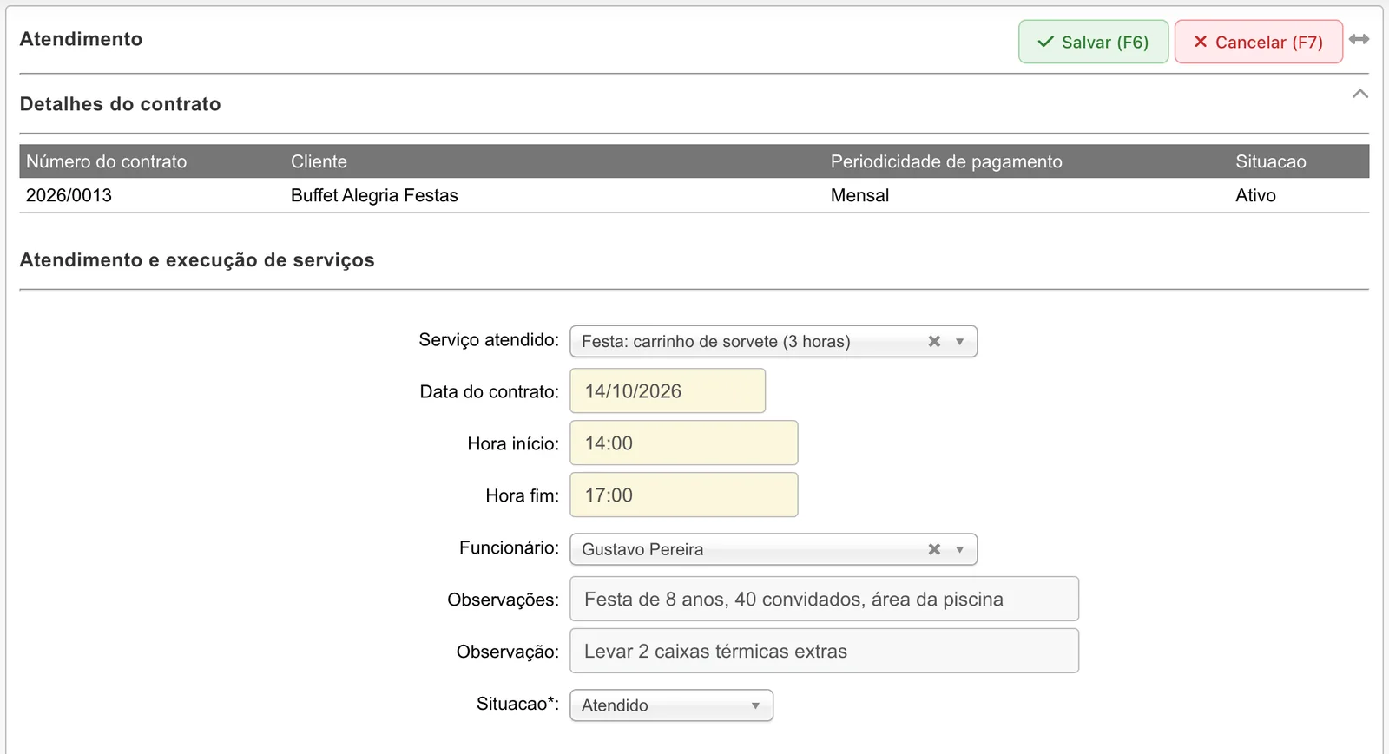Viewport: 1389px width, 754px height.
Task: Collapse the Detalhes do contrato section
Action: pos(1360,94)
